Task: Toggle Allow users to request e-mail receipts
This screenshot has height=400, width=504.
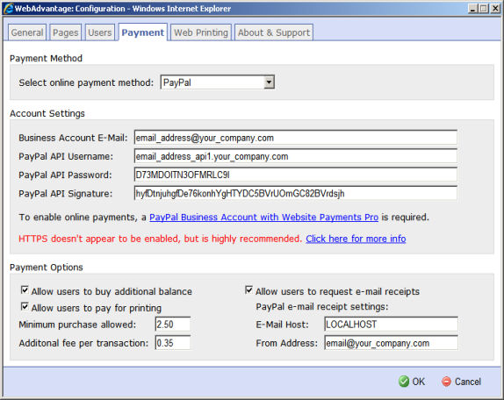Action: click(248, 290)
